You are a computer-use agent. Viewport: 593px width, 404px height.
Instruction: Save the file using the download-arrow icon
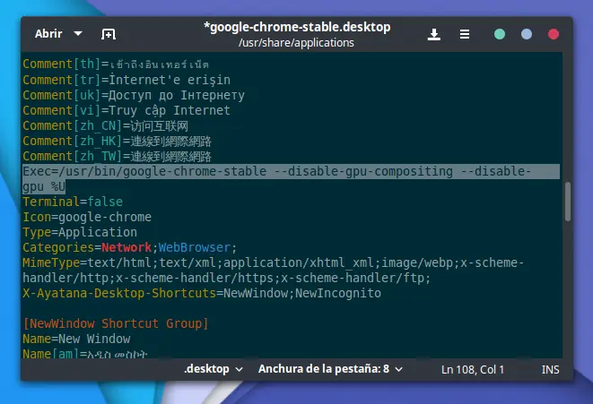pyautogui.click(x=434, y=34)
